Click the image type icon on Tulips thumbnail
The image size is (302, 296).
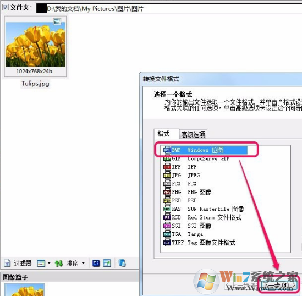click(57, 21)
